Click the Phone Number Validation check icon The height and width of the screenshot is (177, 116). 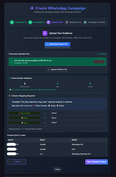(x=10, y=78)
